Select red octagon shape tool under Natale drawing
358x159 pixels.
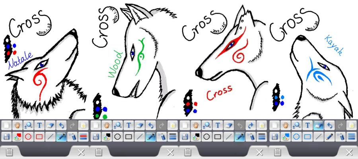(28, 137)
